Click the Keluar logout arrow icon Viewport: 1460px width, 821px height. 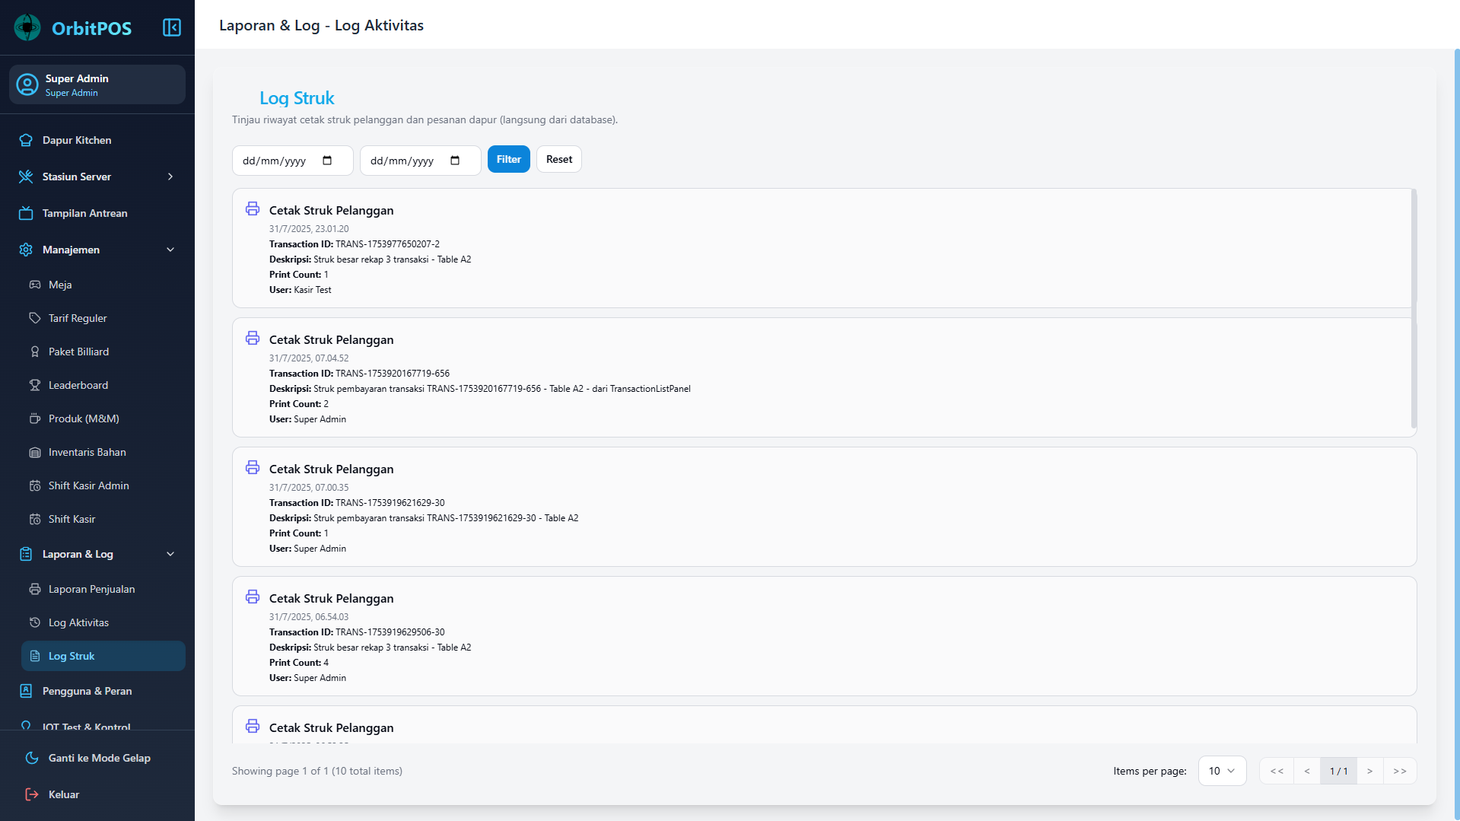pyautogui.click(x=31, y=794)
